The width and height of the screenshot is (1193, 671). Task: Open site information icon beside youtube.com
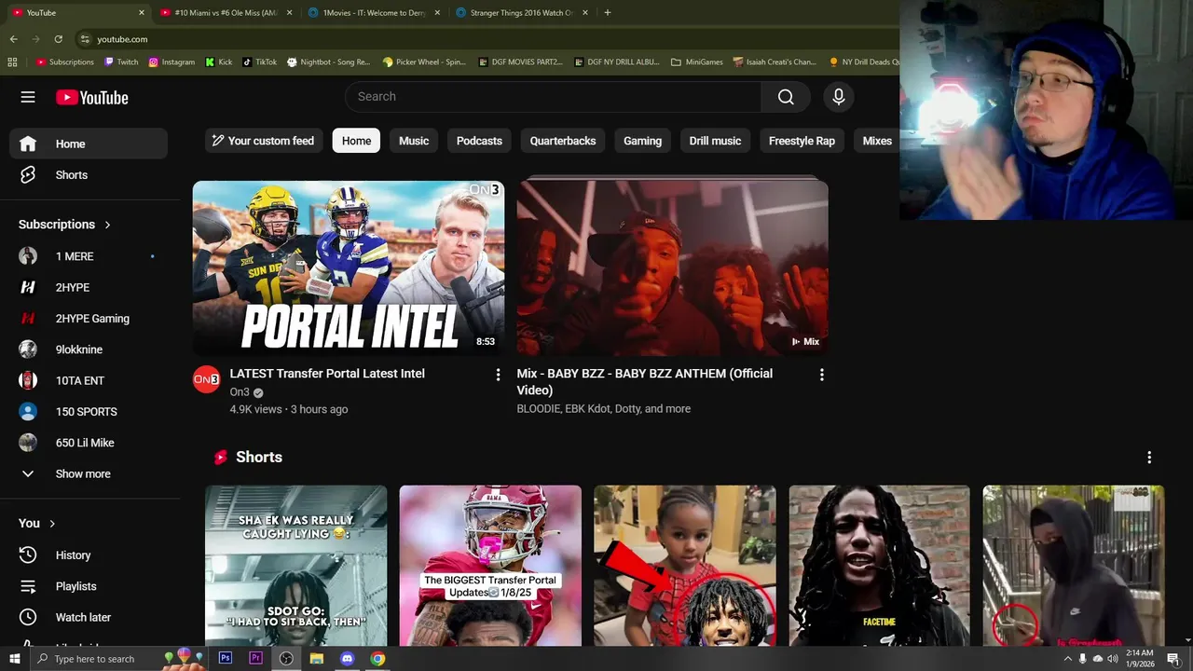point(85,39)
